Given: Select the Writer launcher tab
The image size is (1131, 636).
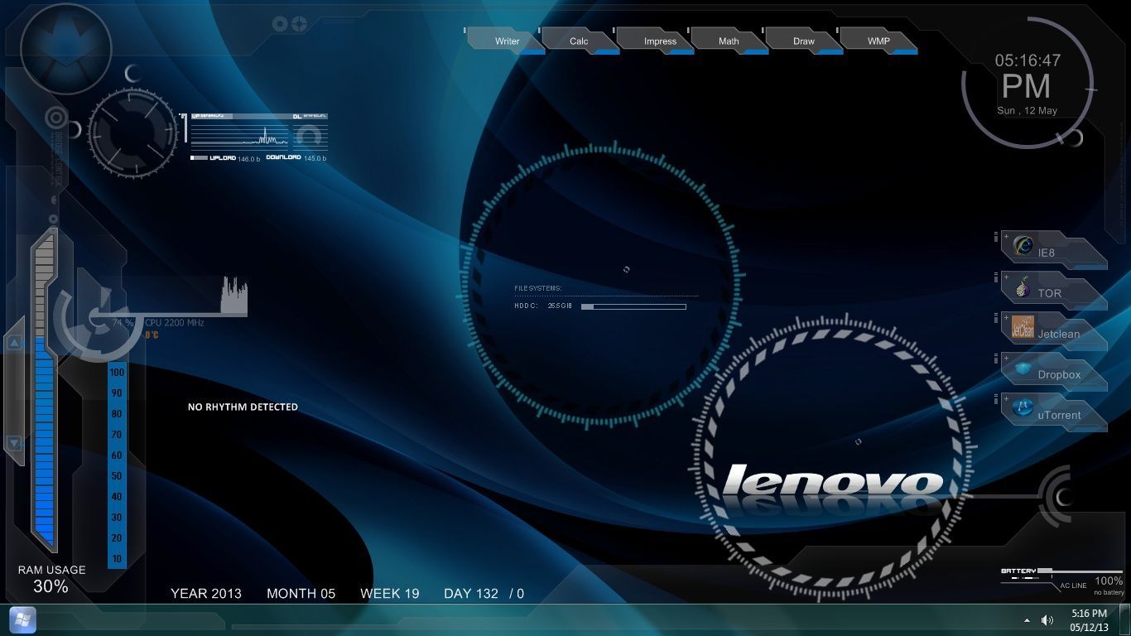Looking at the screenshot, I should [x=505, y=39].
